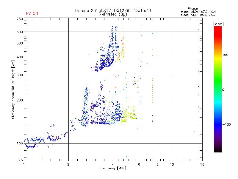Click the y-axis tick label '200'
Viewport: 238px width, 179px height.
click(x=20, y=100)
